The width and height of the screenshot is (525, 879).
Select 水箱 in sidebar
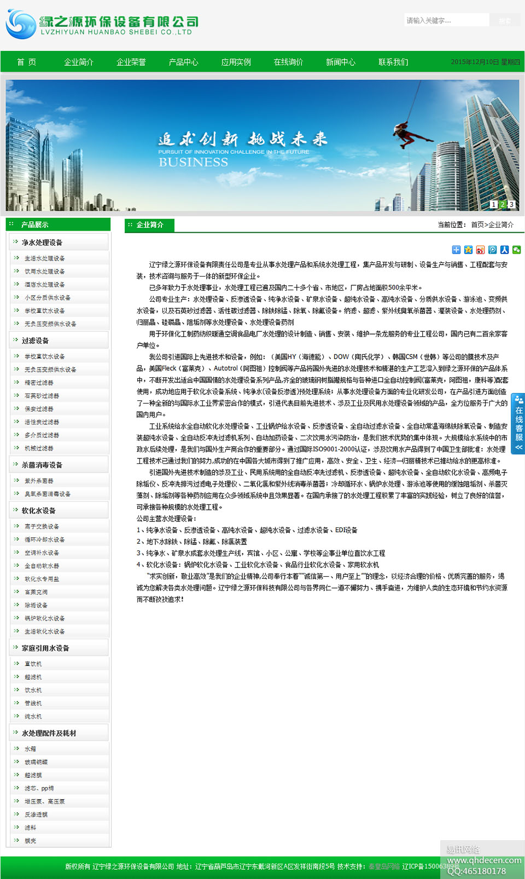pyautogui.click(x=30, y=749)
